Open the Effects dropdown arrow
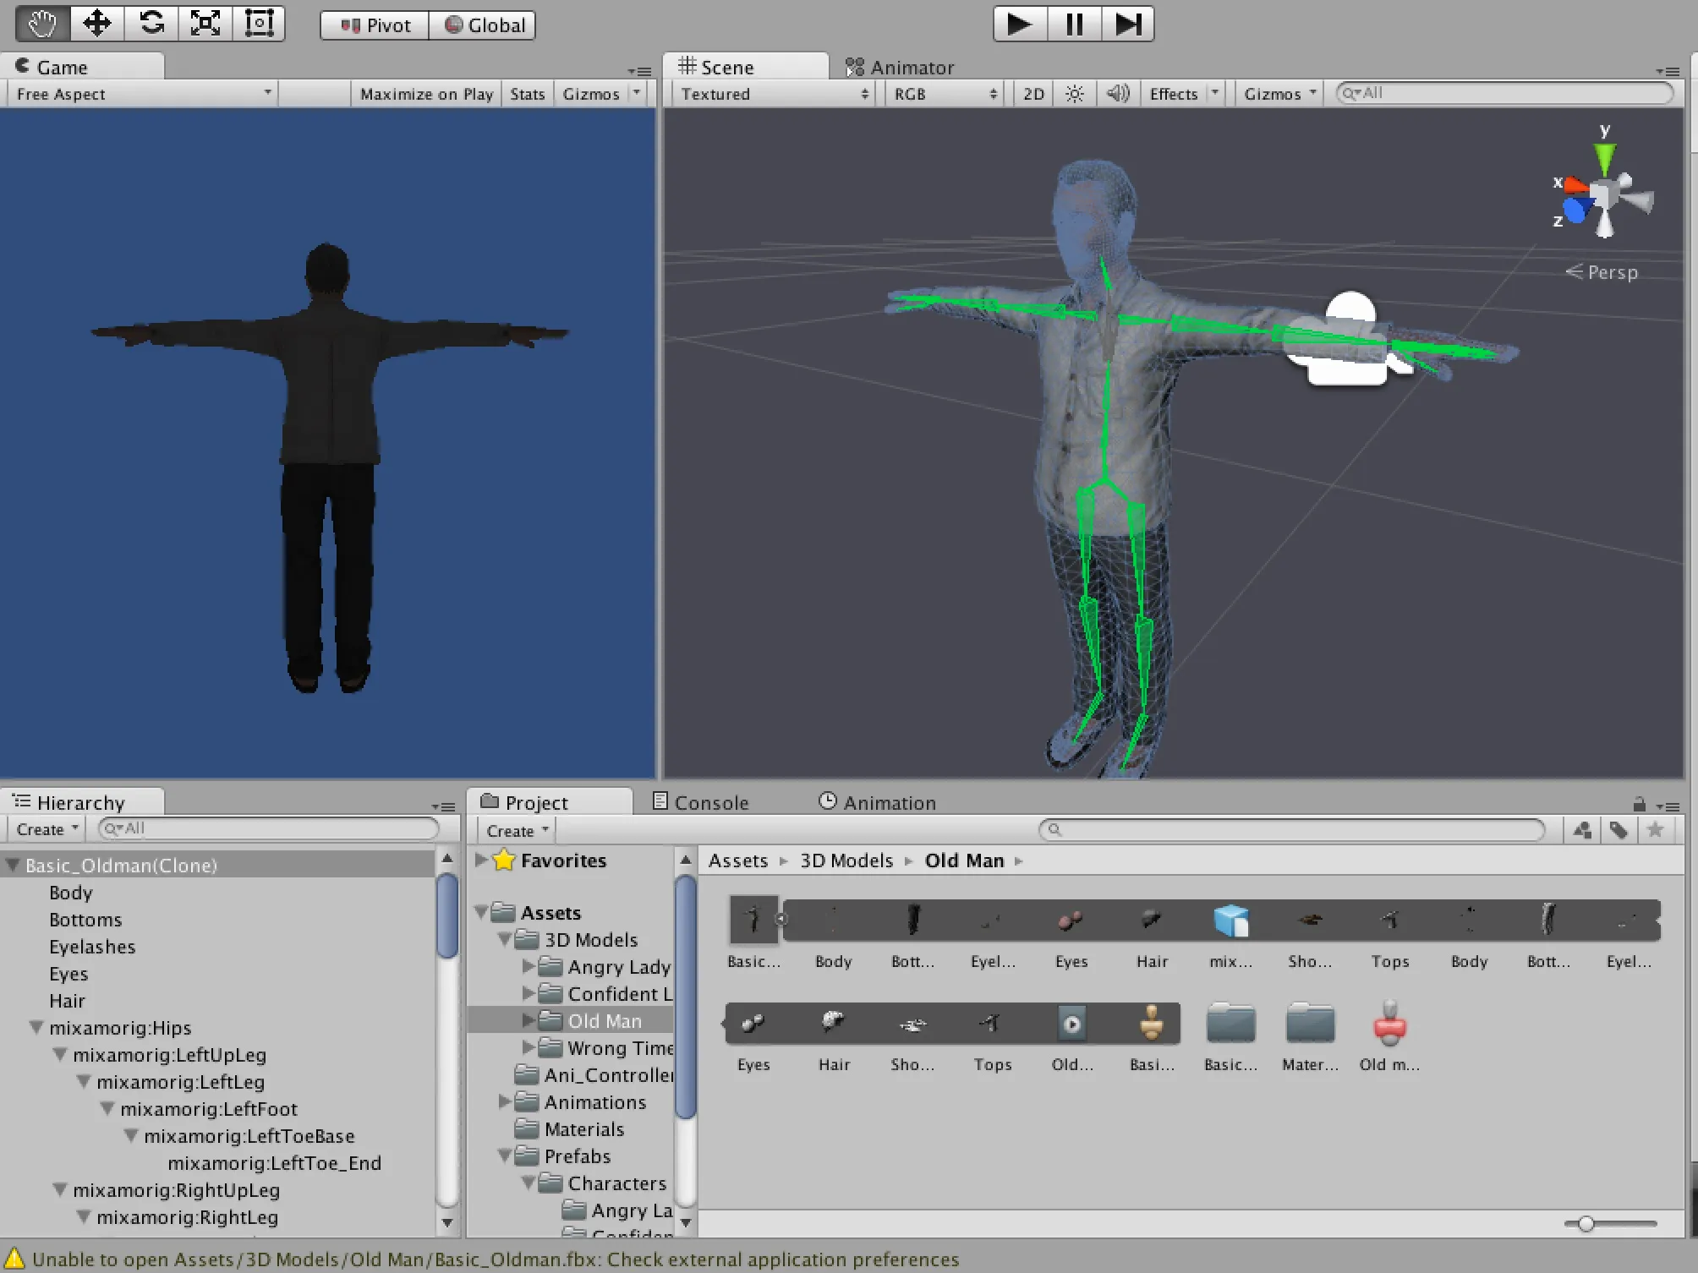Viewport: 1698px width, 1273px height. coord(1215,94)
